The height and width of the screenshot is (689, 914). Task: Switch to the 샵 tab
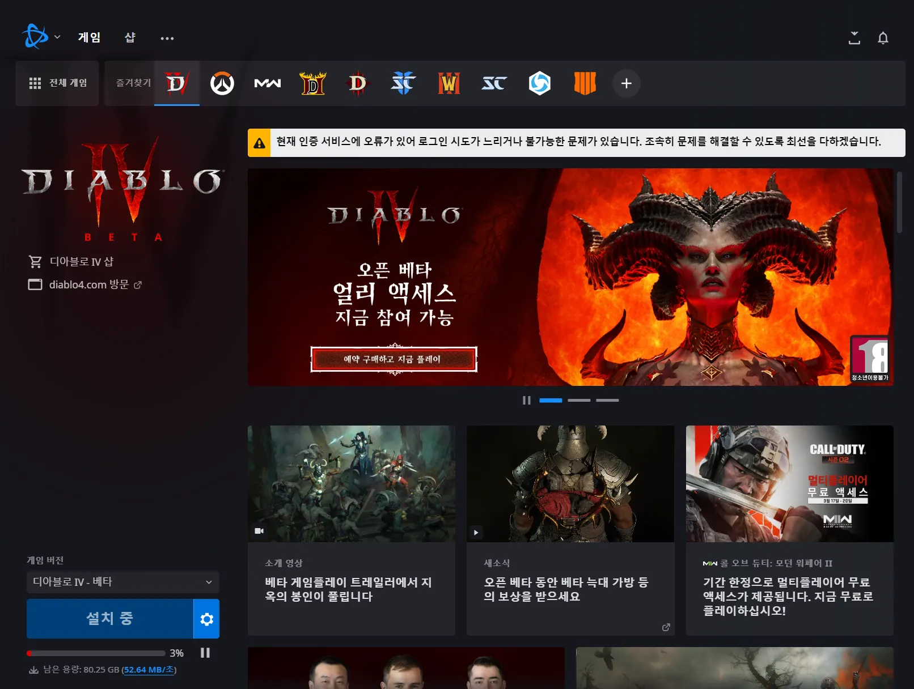(x=130, y=37)
